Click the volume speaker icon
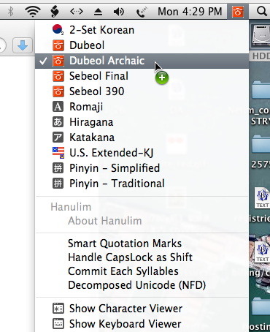Image resolution: width=270 pixels, height=332 pixels. point(119,12)
